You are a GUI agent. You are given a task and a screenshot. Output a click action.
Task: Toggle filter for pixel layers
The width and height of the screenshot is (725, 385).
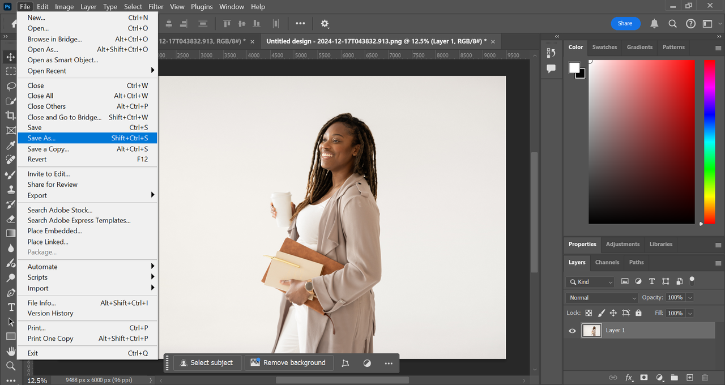coord(625,281)
